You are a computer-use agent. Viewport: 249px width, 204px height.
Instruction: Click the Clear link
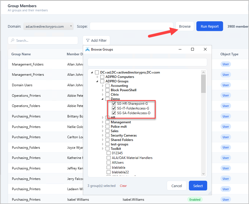(x=123, y=186)
